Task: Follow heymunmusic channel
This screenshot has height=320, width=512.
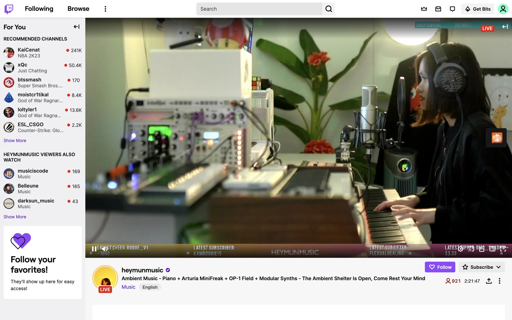Action: pos(440,267)
